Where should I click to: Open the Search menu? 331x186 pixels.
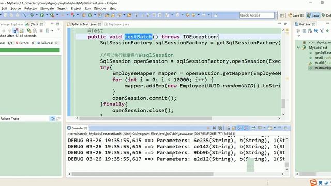pyautogui.click(x=62, y=8)
